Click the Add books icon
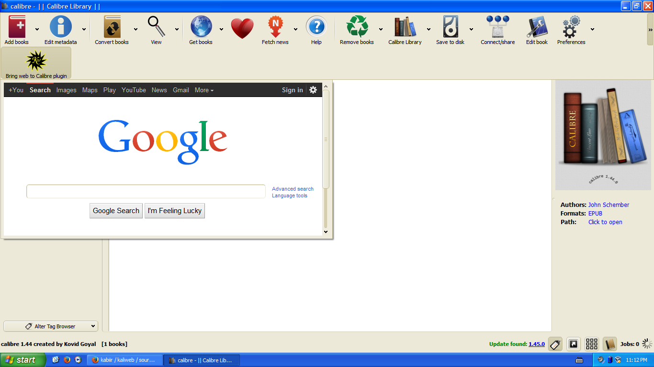654x367 pixels. tap(17, 27)
